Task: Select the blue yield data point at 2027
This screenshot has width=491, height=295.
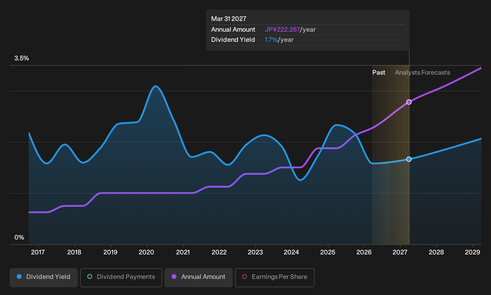Action: pos(409,159)
